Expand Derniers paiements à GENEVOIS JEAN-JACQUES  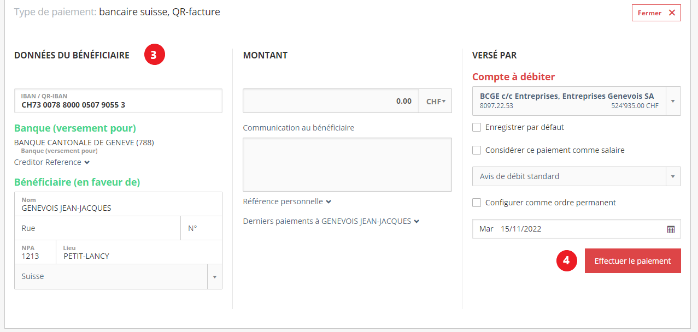coord(331,221)
